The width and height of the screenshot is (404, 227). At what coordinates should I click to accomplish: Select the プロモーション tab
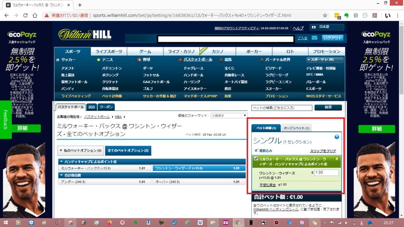tap(326, 52)
